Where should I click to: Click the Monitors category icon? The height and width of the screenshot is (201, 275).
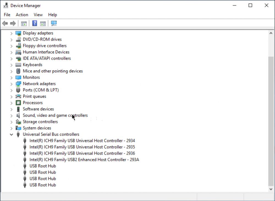tap(18, 77)
